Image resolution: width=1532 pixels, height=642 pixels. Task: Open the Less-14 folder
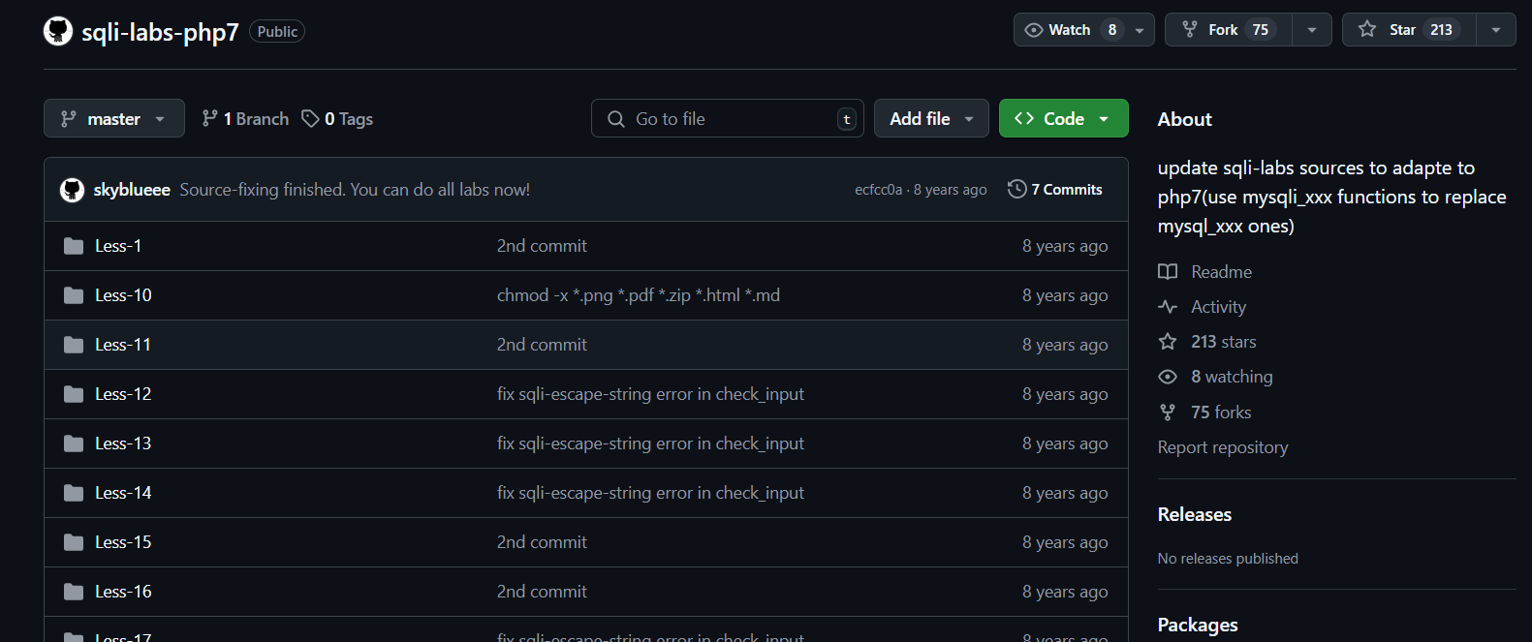(123, 493)
